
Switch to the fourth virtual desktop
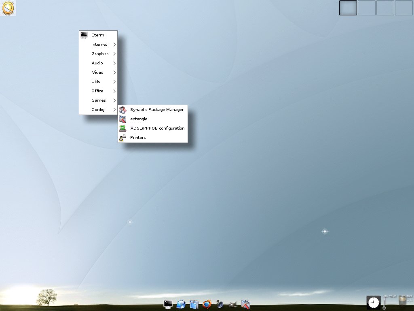tap(404, 8)
